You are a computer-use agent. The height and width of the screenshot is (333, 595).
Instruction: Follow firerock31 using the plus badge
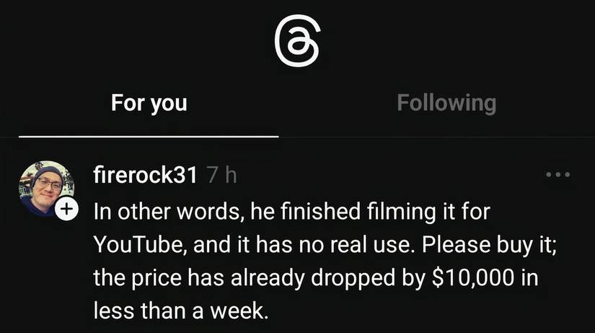[x=66, y=209]
